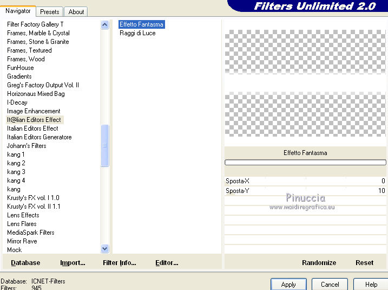This screenshot has height=290, width=388.
Task: Select kang 2 category
Action: pos(16,163)
